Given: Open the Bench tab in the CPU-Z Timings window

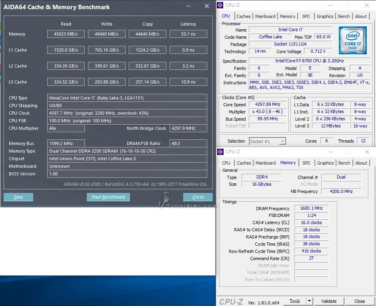Looking at the screenshot, I should 344,163.
